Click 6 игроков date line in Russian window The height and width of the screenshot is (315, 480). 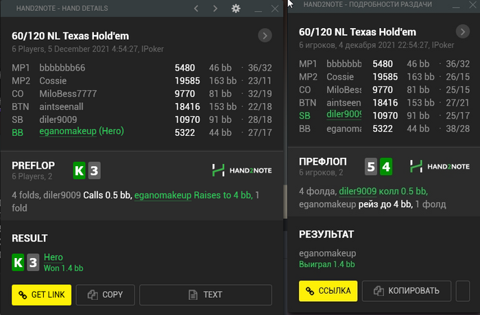[x=376, y=45]
